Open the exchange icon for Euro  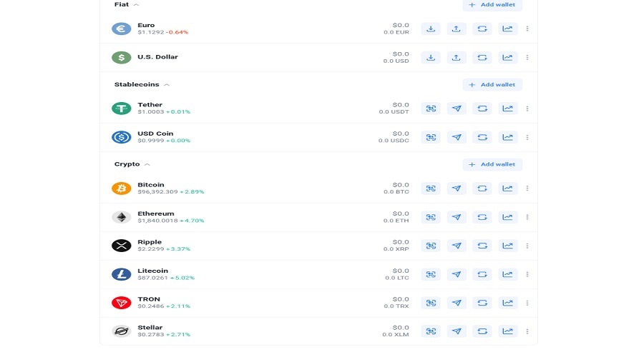pos(482,29)
